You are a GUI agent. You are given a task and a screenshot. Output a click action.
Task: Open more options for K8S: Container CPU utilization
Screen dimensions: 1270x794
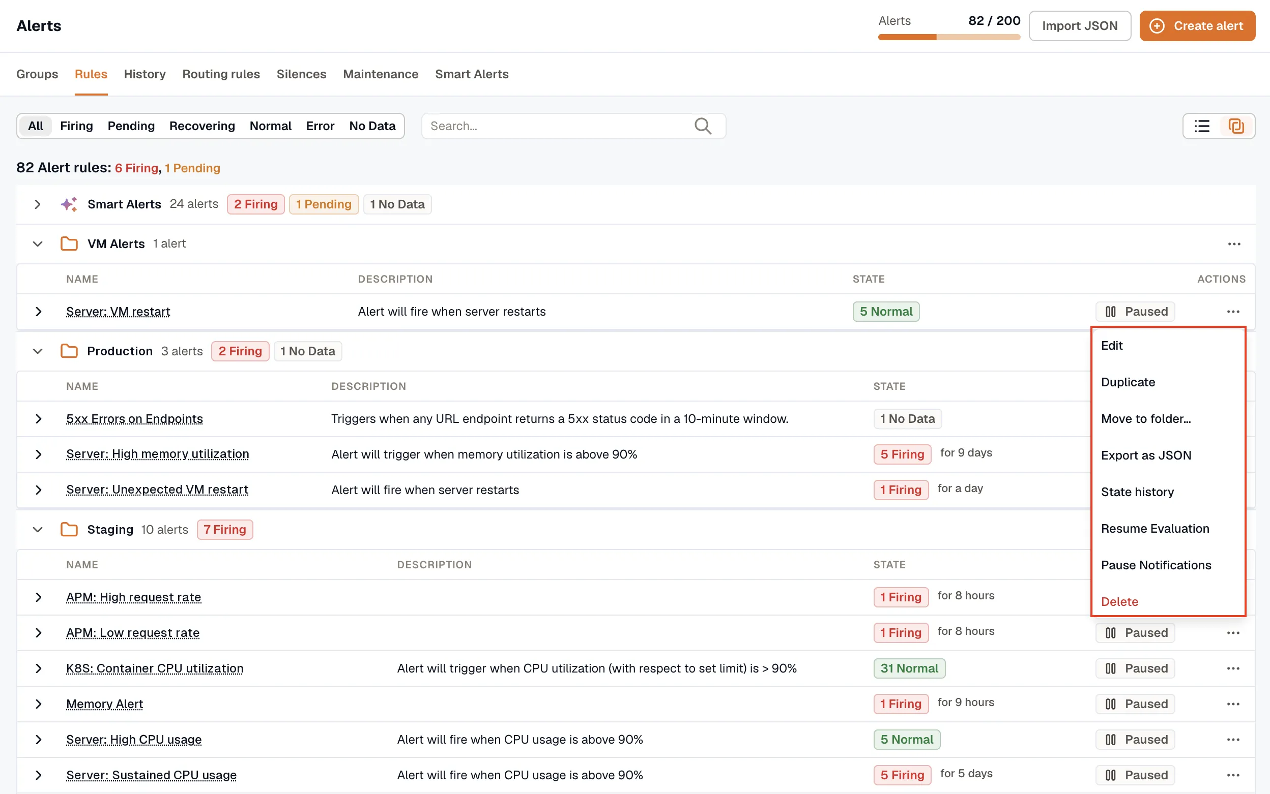pos(1233,668)
